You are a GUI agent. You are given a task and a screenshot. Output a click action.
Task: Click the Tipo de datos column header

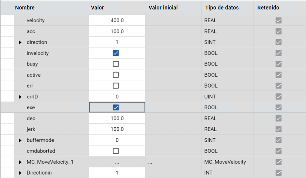(x=222, y=8)
